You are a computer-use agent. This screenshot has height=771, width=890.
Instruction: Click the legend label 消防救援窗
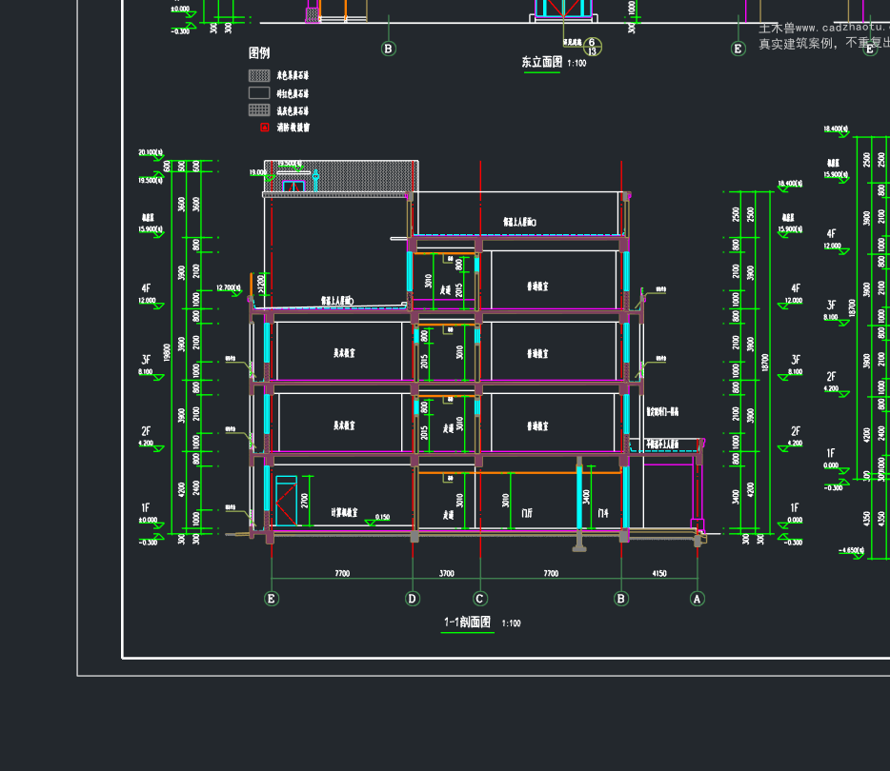tap(293, 128)
